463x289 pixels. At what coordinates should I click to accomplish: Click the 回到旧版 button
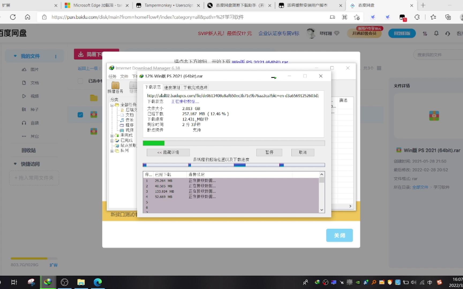click(402, 33)
